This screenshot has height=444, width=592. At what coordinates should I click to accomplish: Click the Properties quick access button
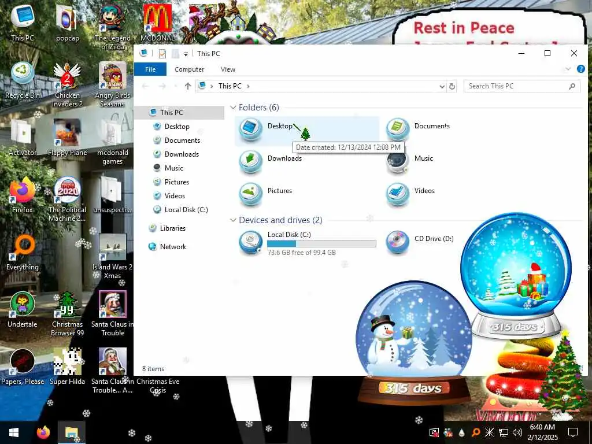point(162,54)
